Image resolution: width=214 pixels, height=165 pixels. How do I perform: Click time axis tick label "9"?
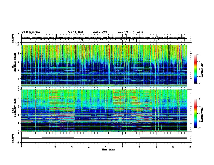(x=173, y=147)
